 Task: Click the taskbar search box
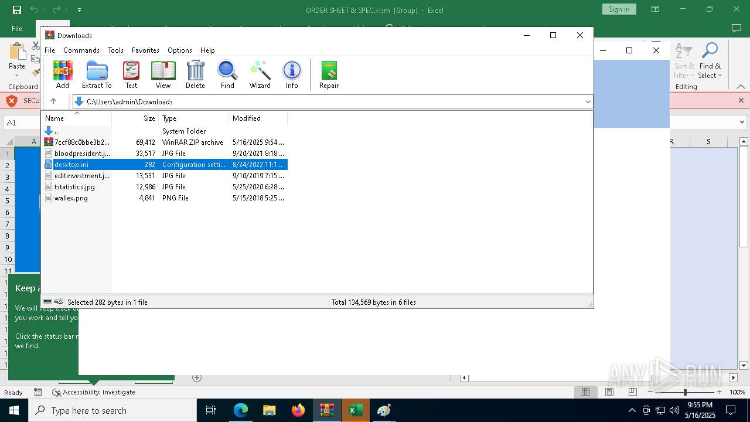[112, 410]
